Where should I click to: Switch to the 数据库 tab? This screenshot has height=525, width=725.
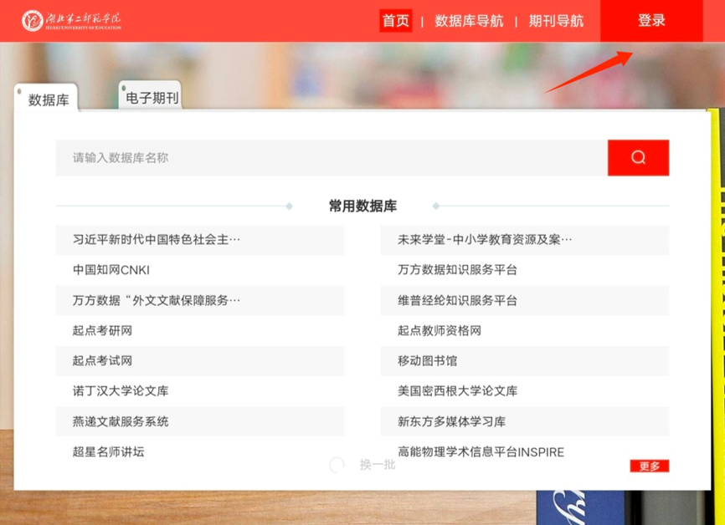(x=47, y=99)
